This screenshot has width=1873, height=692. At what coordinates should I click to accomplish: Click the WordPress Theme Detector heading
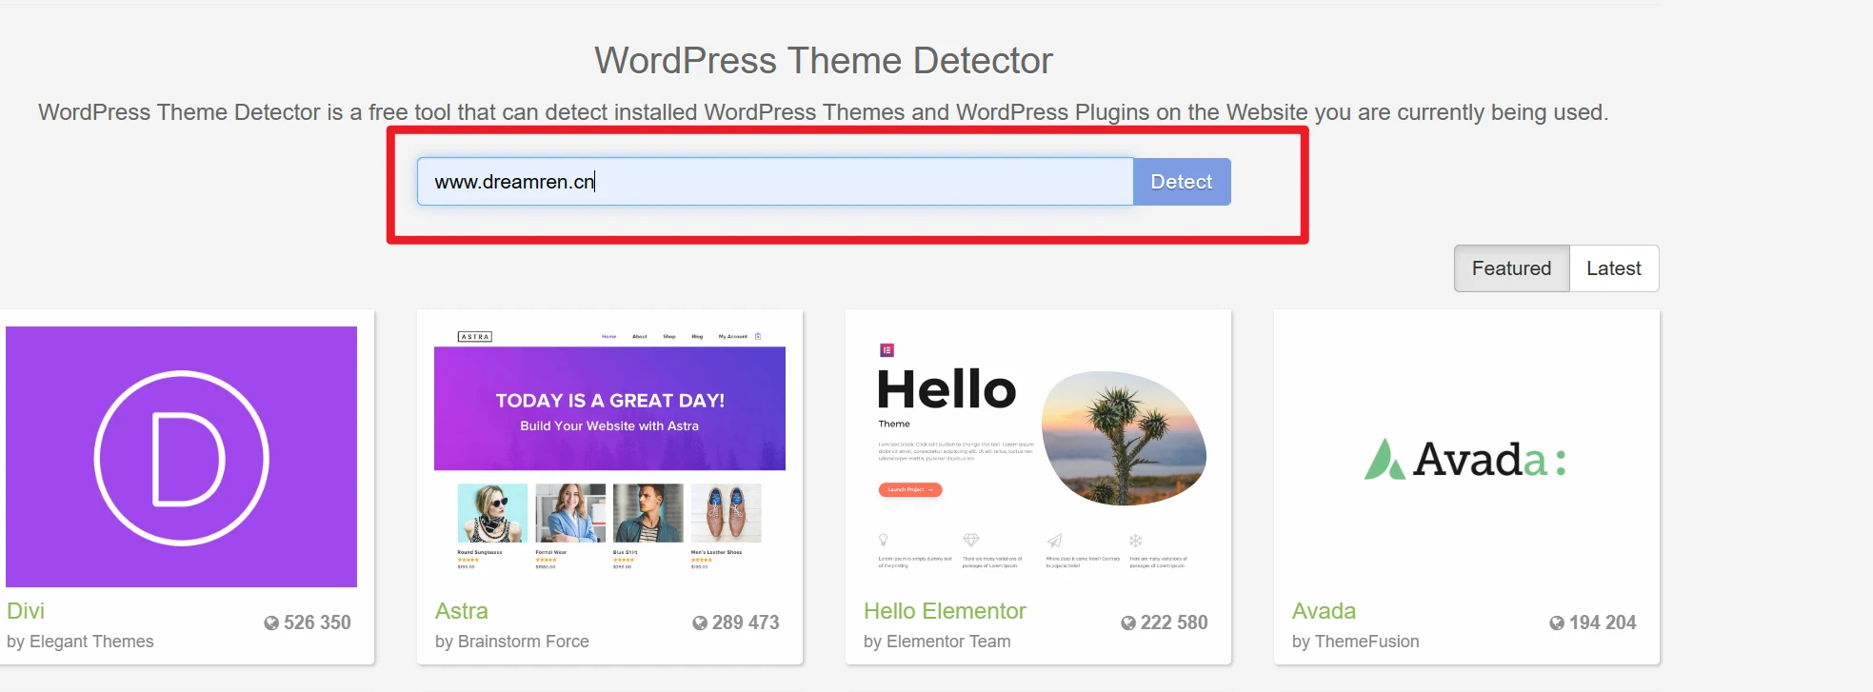(x=824, y=61)
